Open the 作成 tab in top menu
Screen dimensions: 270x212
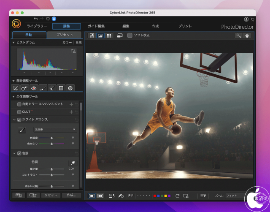click(155, 26)
